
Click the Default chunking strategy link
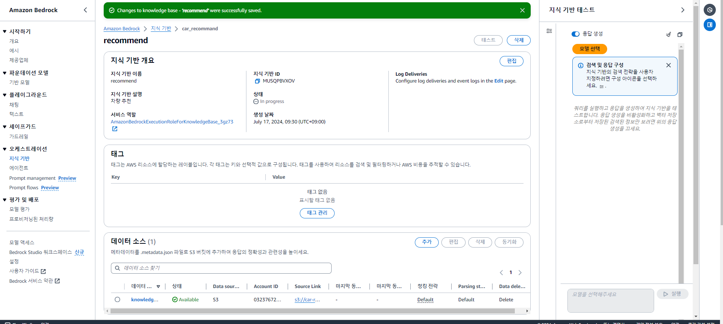(x=425, y=300)
